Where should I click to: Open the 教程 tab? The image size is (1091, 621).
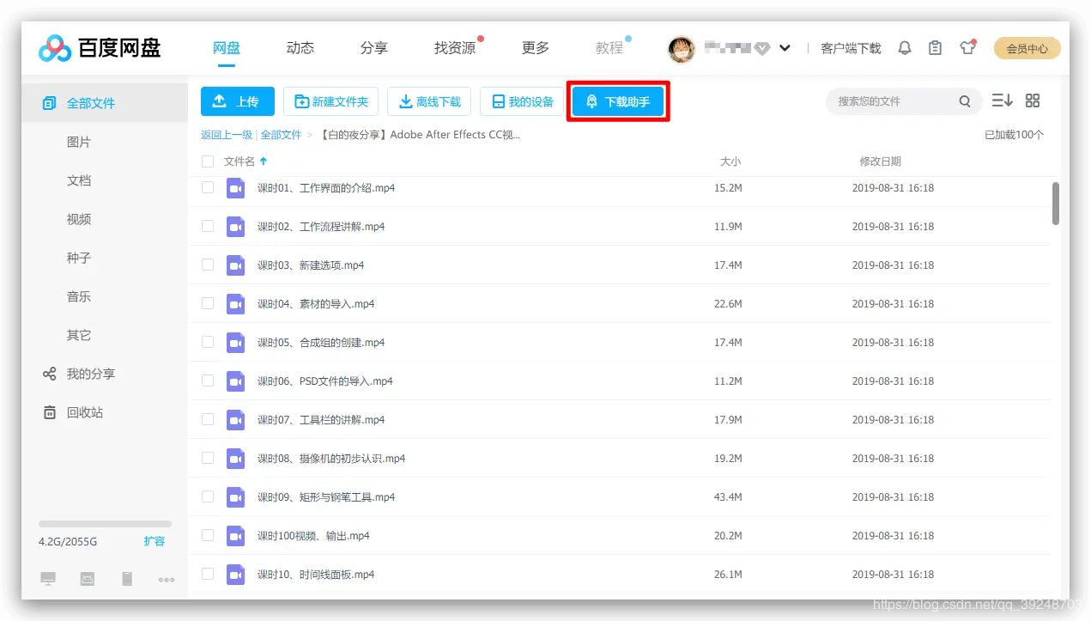609,48
